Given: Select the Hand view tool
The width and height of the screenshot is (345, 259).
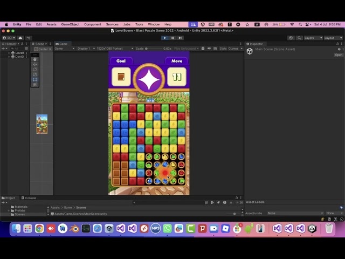Looking at the screenshot, I should [x=34, y=59].
